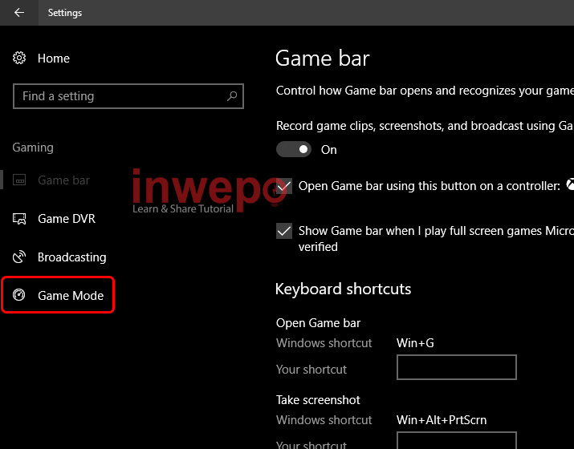This screenshot has height=449, width=574.
Task: Click the Game bar page title
Action: coord(323,59)
